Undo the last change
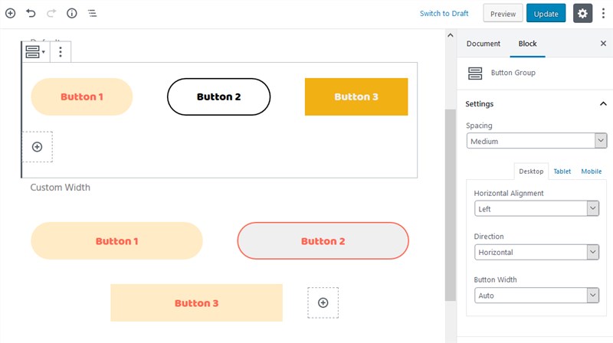The width and height of the screenshot is (613, 343). point(31,13)
